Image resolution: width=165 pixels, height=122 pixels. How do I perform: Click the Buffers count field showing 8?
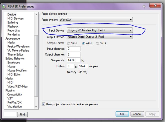(71, 66)
